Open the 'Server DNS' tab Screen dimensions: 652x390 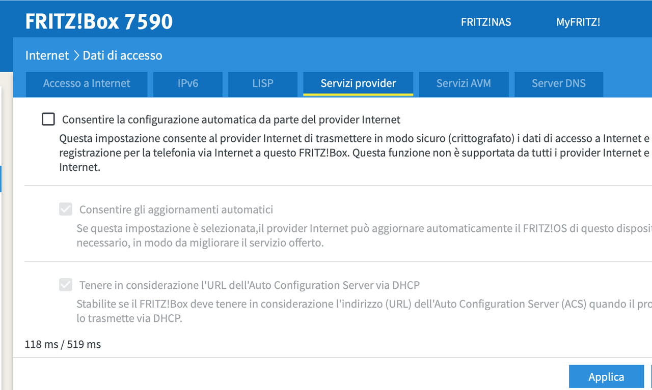click(x=558, y=84)
